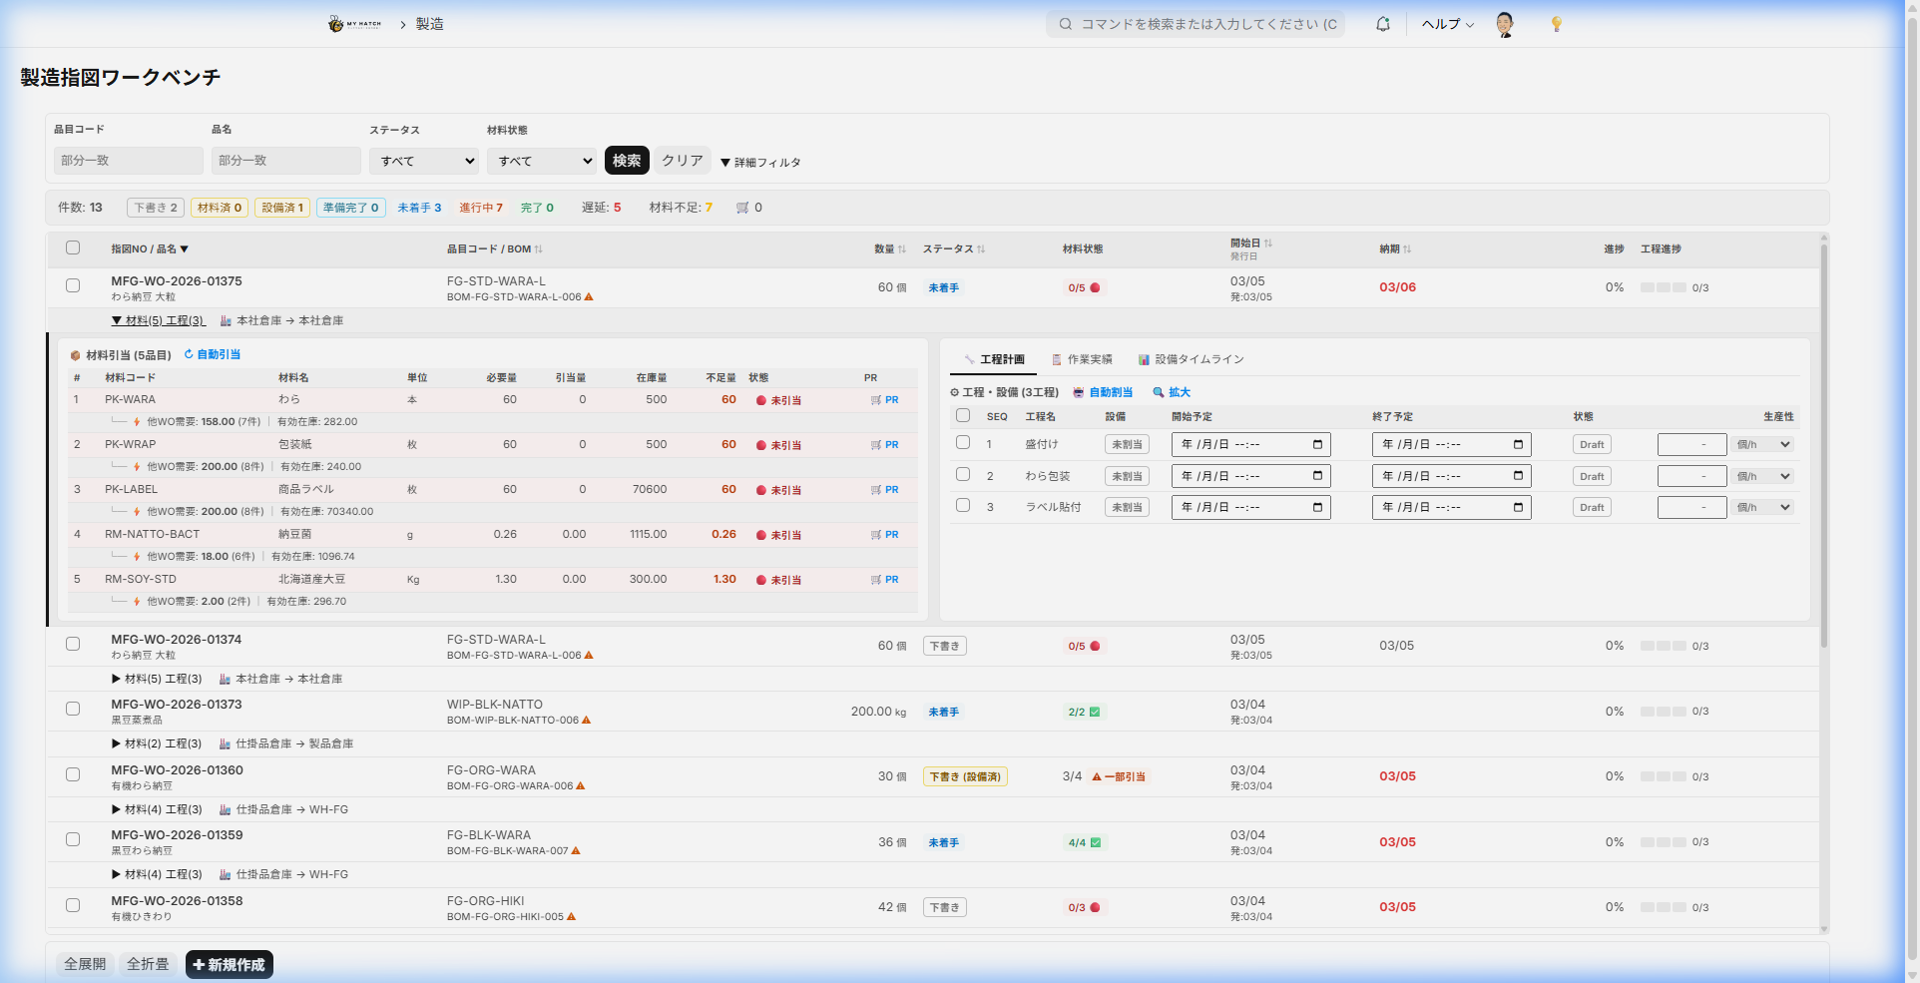Image resolution: width=1920 pixels, height=983 pixels.
Task: Click the 品目コード filter input field
Action: pos(128,161)
